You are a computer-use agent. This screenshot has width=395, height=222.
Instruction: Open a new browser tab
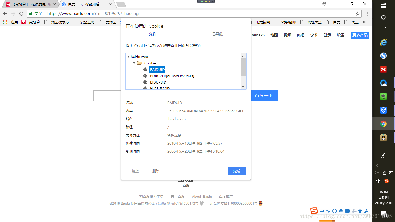click(121, 4)
